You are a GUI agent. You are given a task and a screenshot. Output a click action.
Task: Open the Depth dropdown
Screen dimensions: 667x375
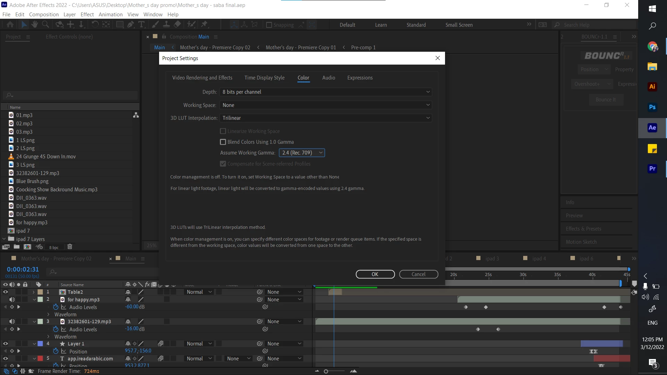[x=326, y=92]
